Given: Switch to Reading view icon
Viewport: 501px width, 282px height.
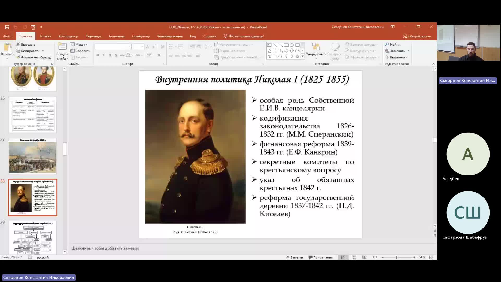Looking at the screenshot, I should point(364,257).
